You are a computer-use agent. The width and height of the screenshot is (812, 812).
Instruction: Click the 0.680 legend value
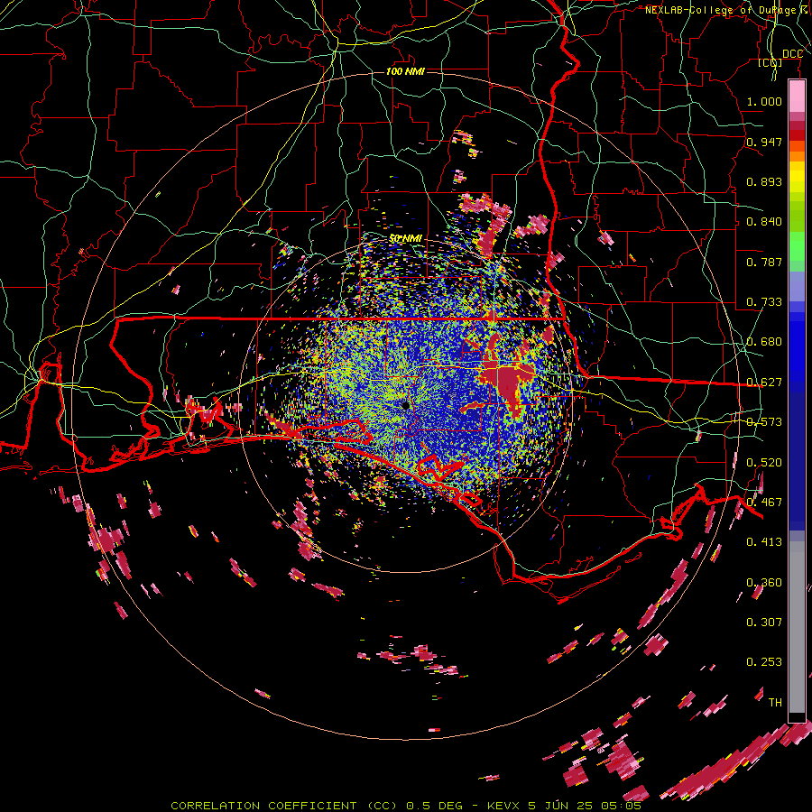coord(764,342)
